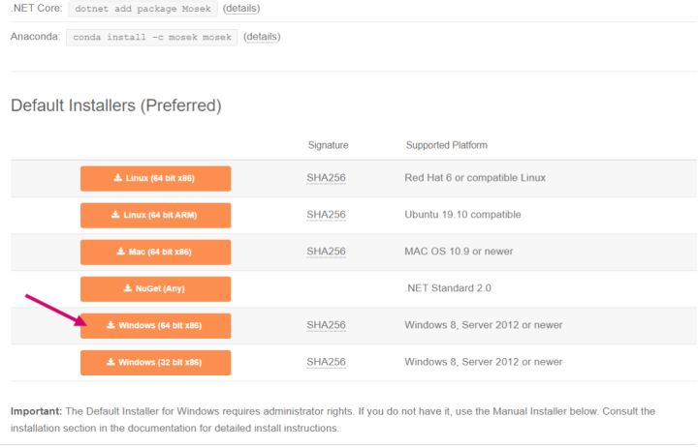Click the '.NET Standard 2.0' platform text

[x=448, y=288]
